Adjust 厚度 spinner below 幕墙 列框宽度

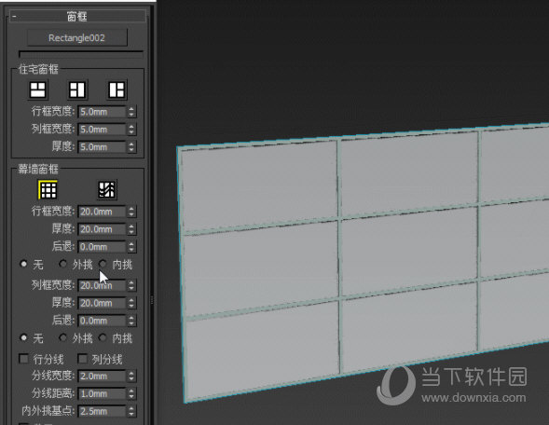click(x=131, y=303)
